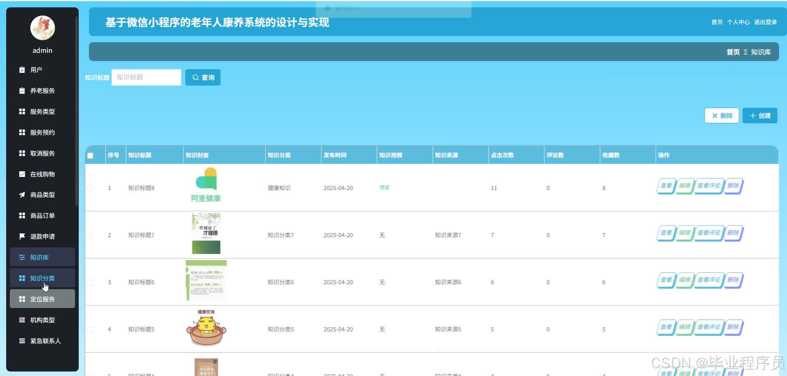Click 查看 button for 知识标题5
Screen dimensions: 787x376
tap(666, 327)
